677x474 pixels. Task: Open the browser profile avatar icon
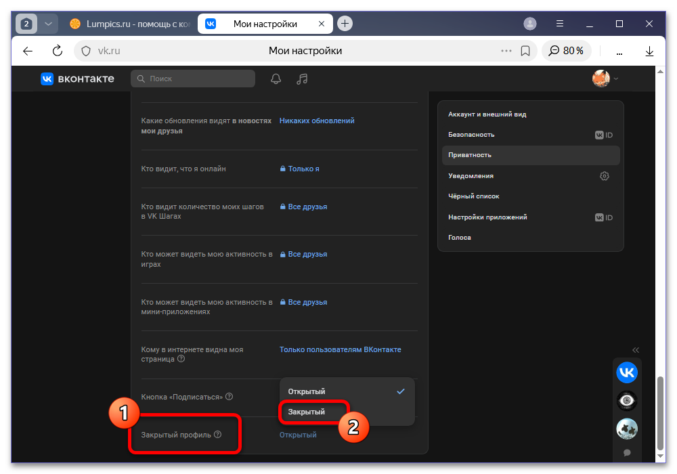[x=530, y=24]
